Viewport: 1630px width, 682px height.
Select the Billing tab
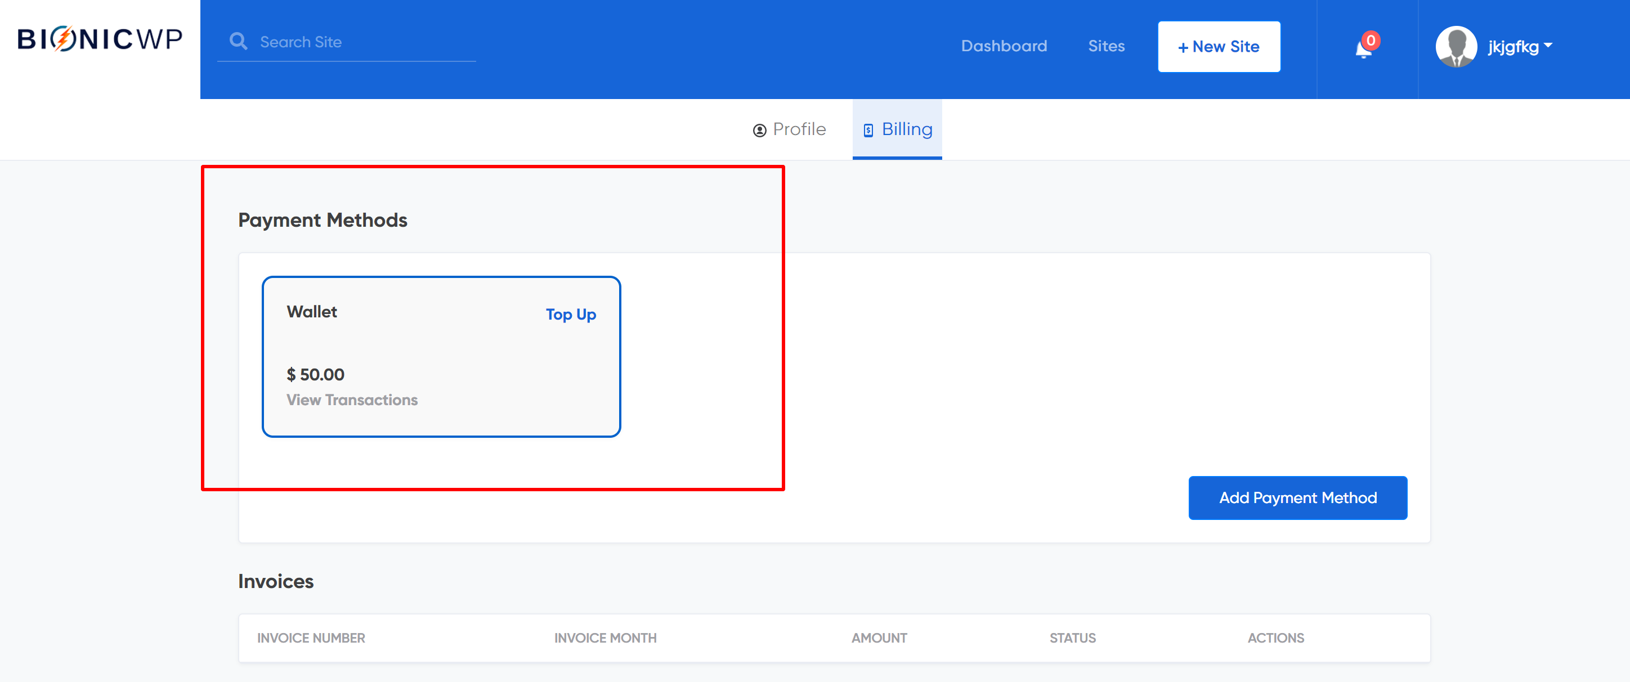(x=906, y=129)
